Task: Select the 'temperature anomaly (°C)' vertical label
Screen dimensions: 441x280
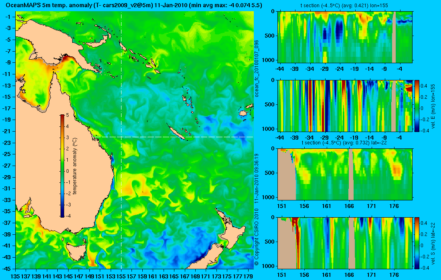Action: pos(75,166)
